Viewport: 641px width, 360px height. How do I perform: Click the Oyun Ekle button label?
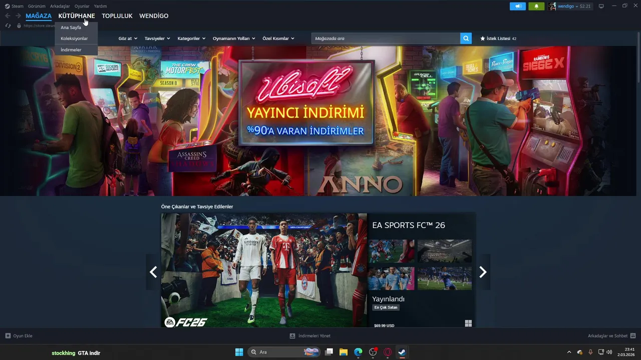[x=23, y=336]
